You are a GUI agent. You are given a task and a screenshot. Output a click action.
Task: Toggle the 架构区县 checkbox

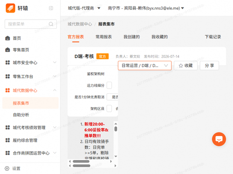pos(109,109)
